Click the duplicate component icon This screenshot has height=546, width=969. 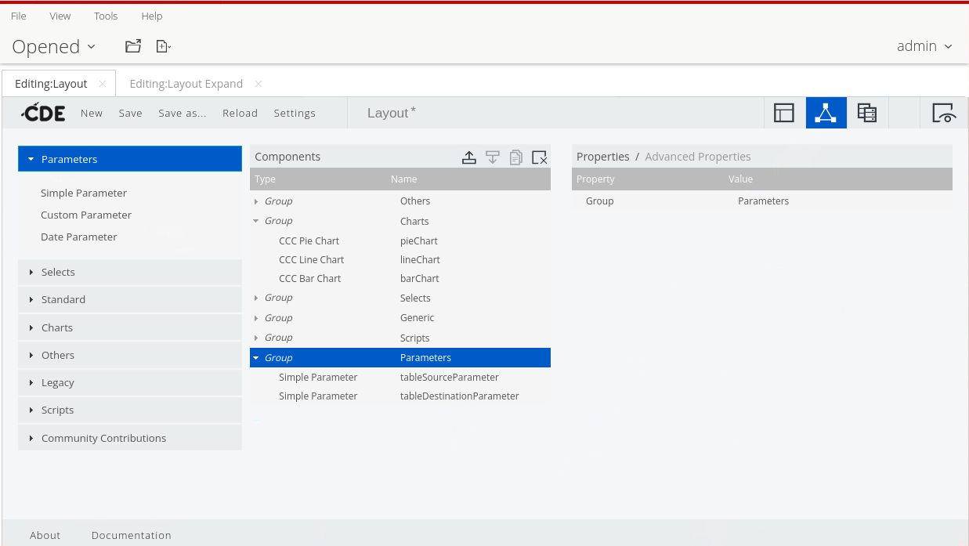(x=515, y=157)
